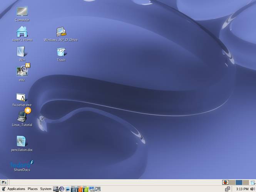The image size is (256, 192).
Task: Select the Windows_XP_D_Drive icon
Action: pos(61,32)
